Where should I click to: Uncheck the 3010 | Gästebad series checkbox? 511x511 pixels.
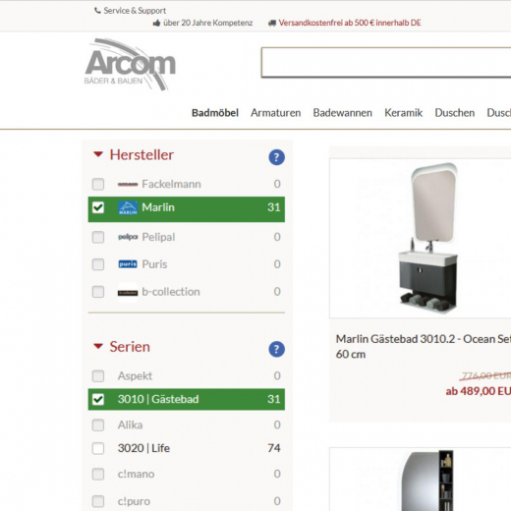pos(98,399)
